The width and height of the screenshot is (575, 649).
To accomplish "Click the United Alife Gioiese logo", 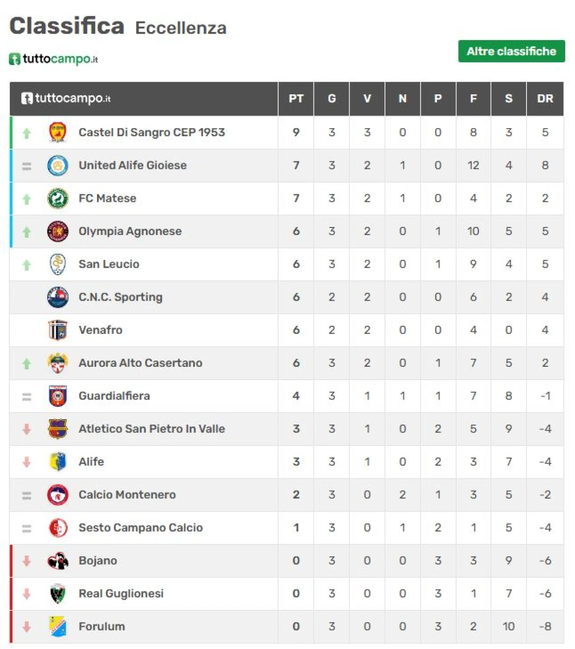I will coord(57,165).
